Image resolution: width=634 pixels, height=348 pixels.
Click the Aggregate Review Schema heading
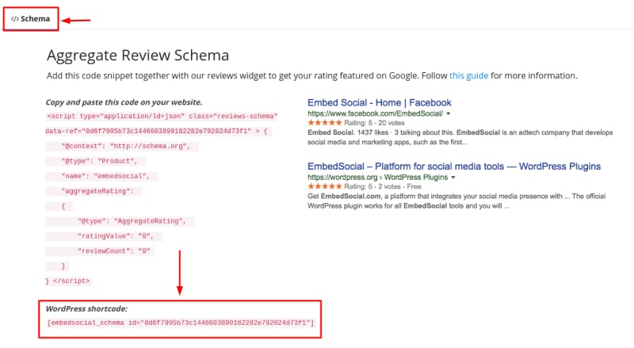click(x=138, y=55)
